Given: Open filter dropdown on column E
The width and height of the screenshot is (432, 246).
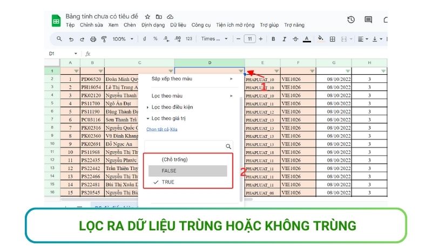Looking at the screenshot, I should pyautogui.click(x=276, y=71).
